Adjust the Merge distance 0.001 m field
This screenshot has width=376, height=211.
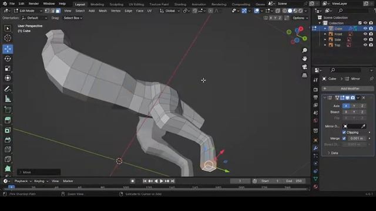click(x=357, y=138)
